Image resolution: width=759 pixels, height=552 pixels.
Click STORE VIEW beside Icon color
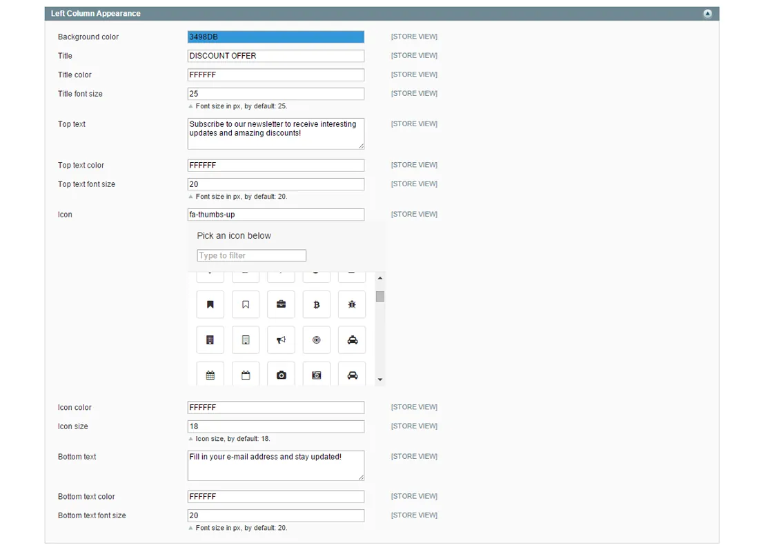pyautogui.click(x=415, y=406)
